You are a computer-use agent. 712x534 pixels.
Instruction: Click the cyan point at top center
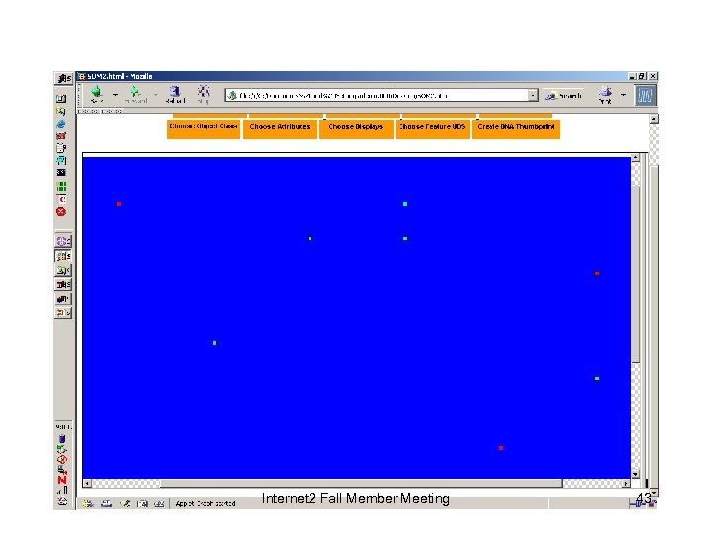click(405, 204)
